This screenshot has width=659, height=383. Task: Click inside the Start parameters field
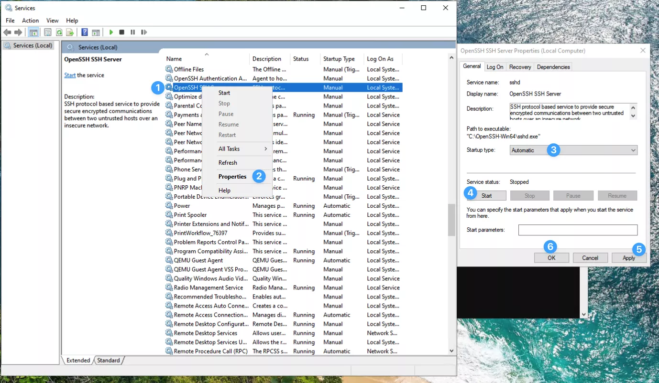pyautogui.click(x=578, y=230)
